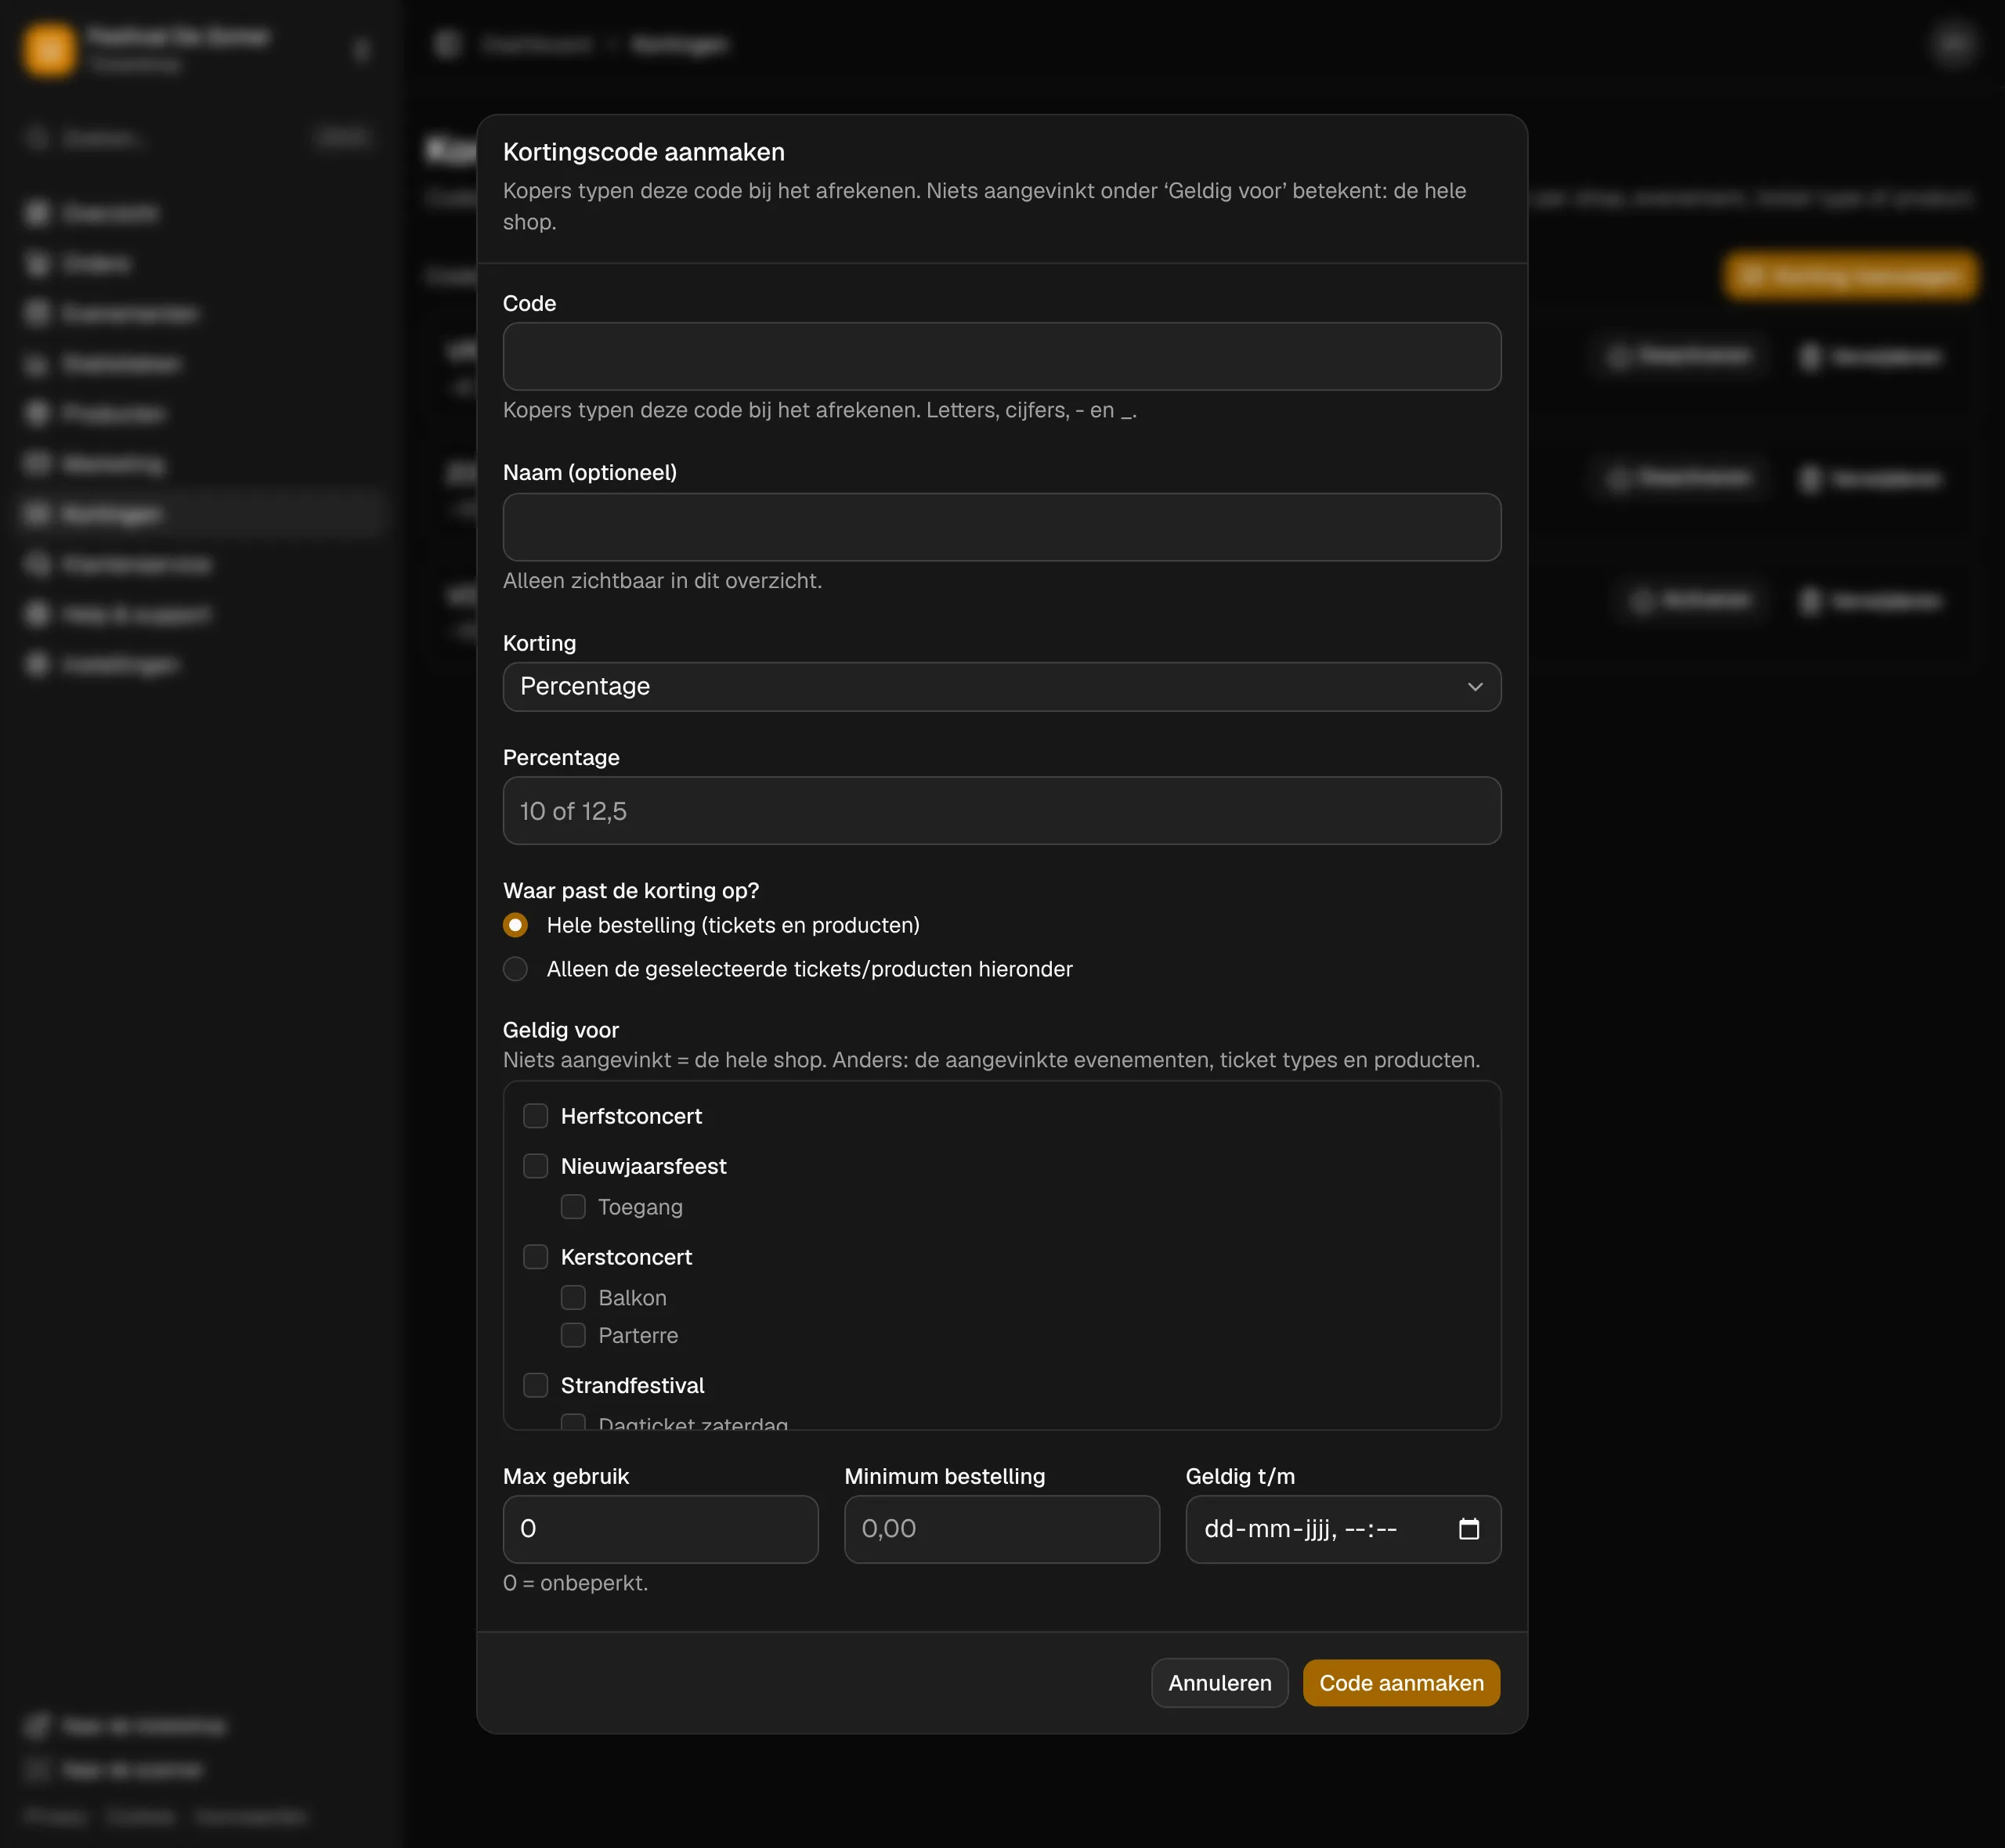The image size is (2005, 1848).
Task: Tick the Toegang ticket checkbox
Action: pyautogui.click(x=573, y=1207)
